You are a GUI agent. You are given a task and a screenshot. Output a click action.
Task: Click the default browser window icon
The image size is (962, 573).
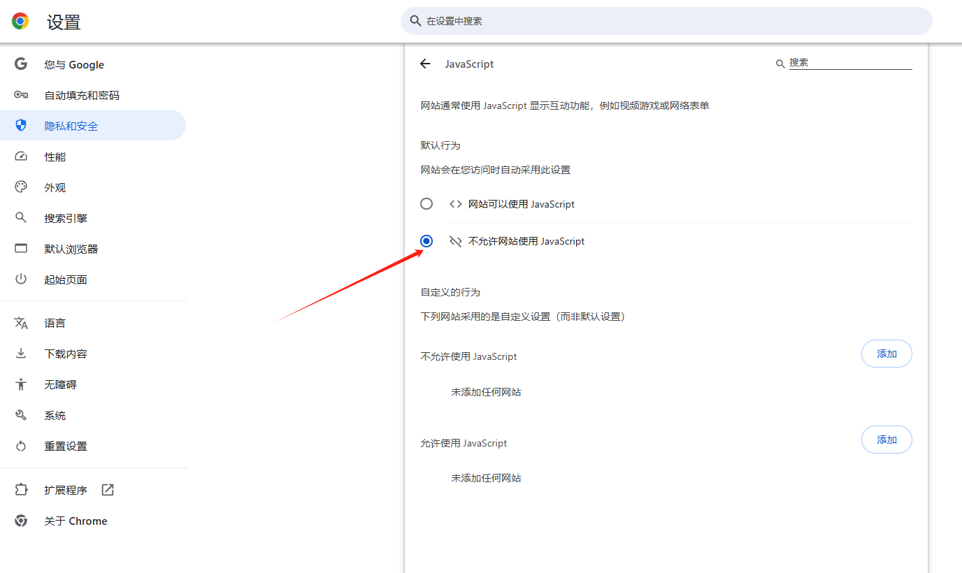click(21, 249)
